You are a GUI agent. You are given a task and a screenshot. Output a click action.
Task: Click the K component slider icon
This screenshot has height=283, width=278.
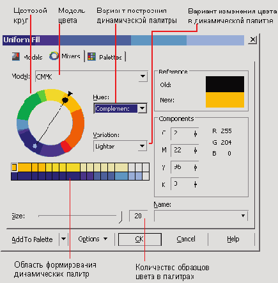195,184
